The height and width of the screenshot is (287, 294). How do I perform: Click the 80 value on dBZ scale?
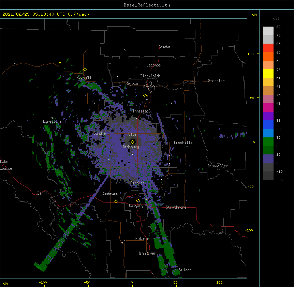pyautogui.click(x=278, y=27)
